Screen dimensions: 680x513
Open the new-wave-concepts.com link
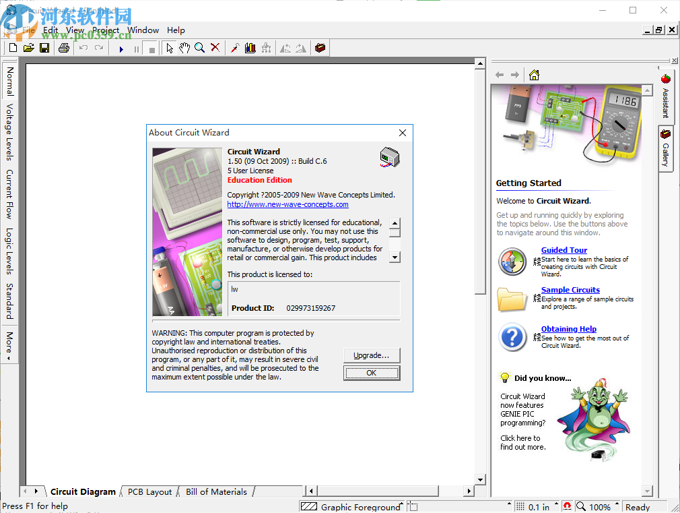click(287, 204)
